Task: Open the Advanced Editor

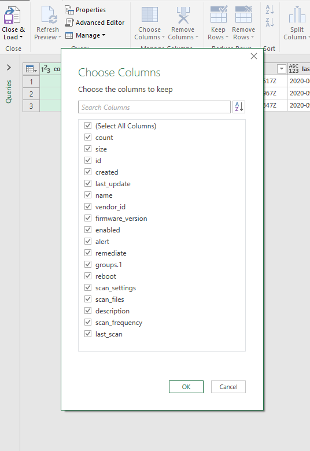Action: pos(95,23)
